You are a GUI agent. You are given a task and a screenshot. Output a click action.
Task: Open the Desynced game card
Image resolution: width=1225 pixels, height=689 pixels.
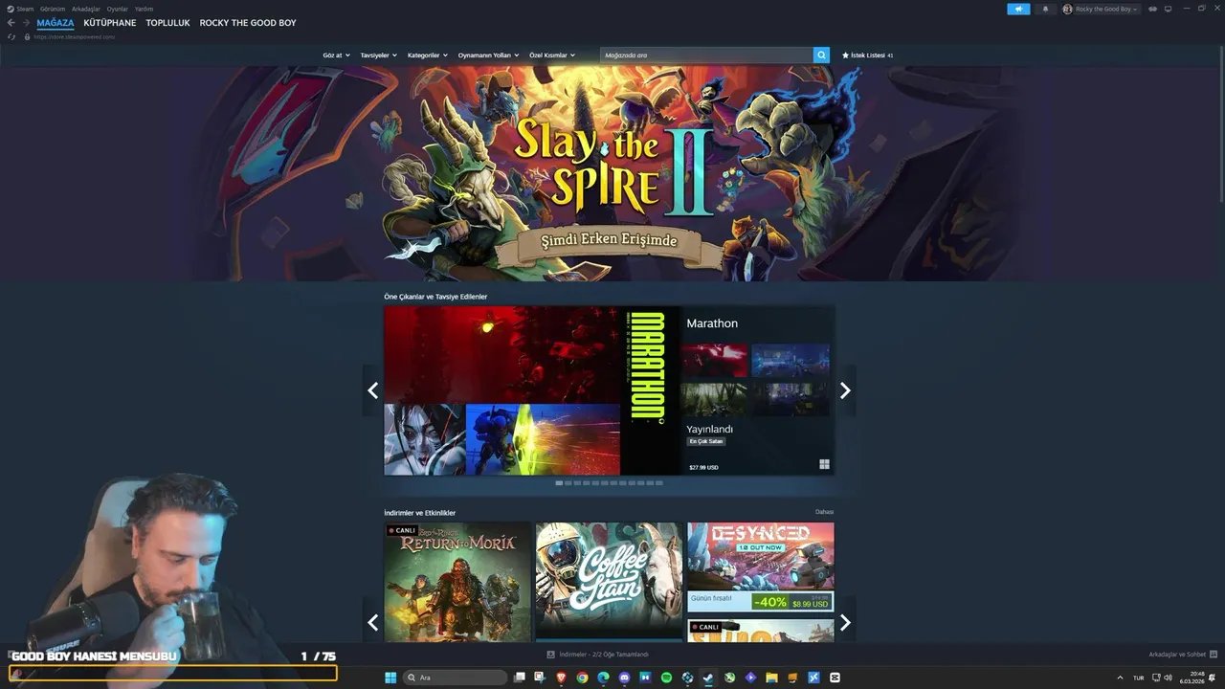(x=760, y=567)
